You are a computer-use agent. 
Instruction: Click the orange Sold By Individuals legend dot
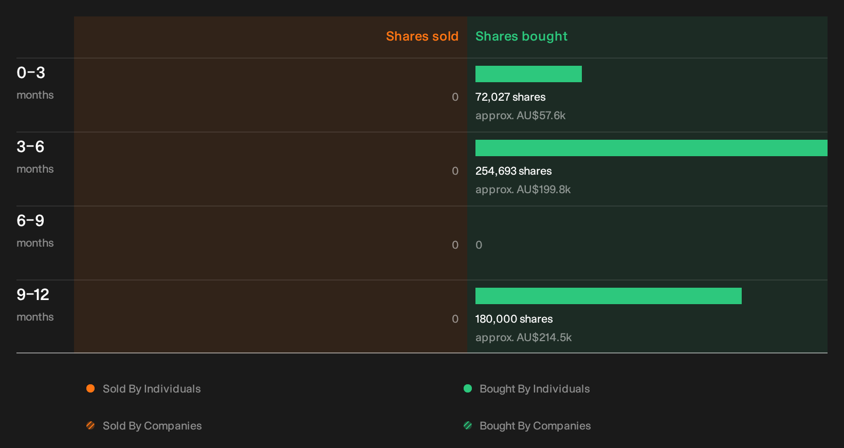click(x=90, y=388)
